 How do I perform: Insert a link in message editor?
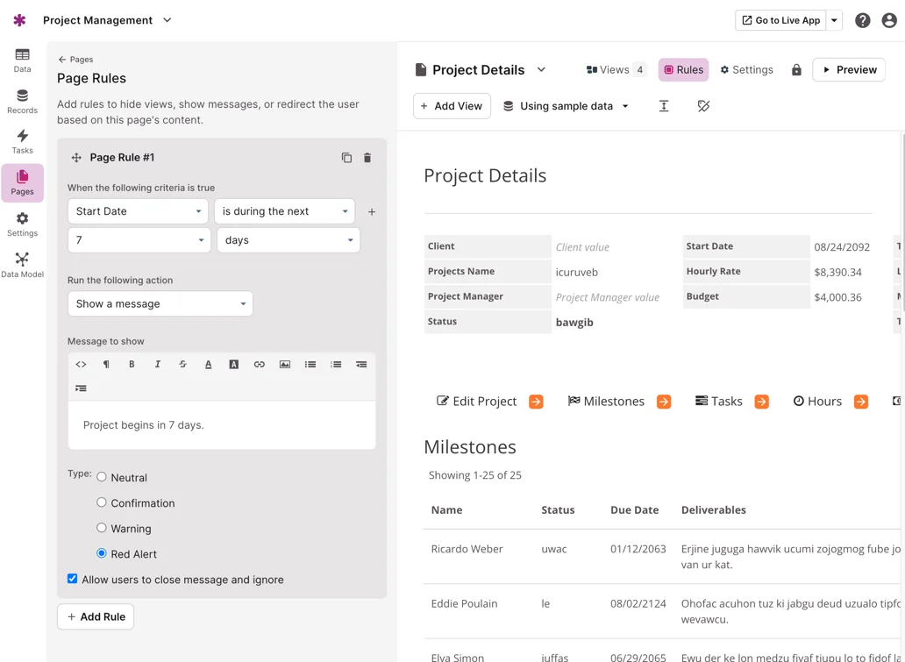click(x=259, y=364)
